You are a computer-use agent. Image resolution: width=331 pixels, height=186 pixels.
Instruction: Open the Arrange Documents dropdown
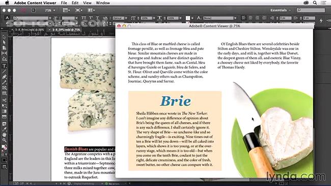[x=91, y=10]
